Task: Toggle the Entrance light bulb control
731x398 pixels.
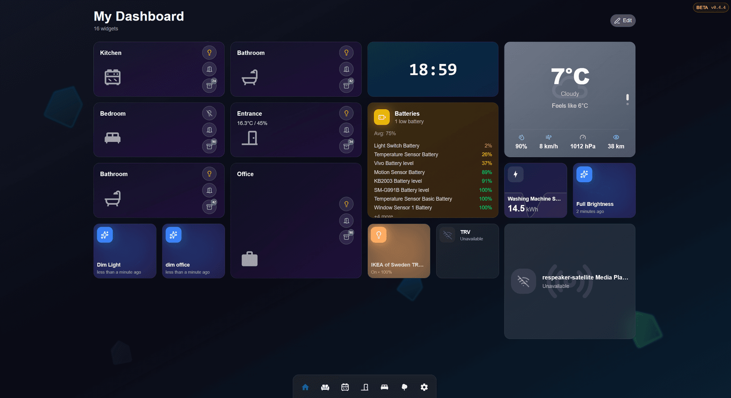Action: point(346,113)
